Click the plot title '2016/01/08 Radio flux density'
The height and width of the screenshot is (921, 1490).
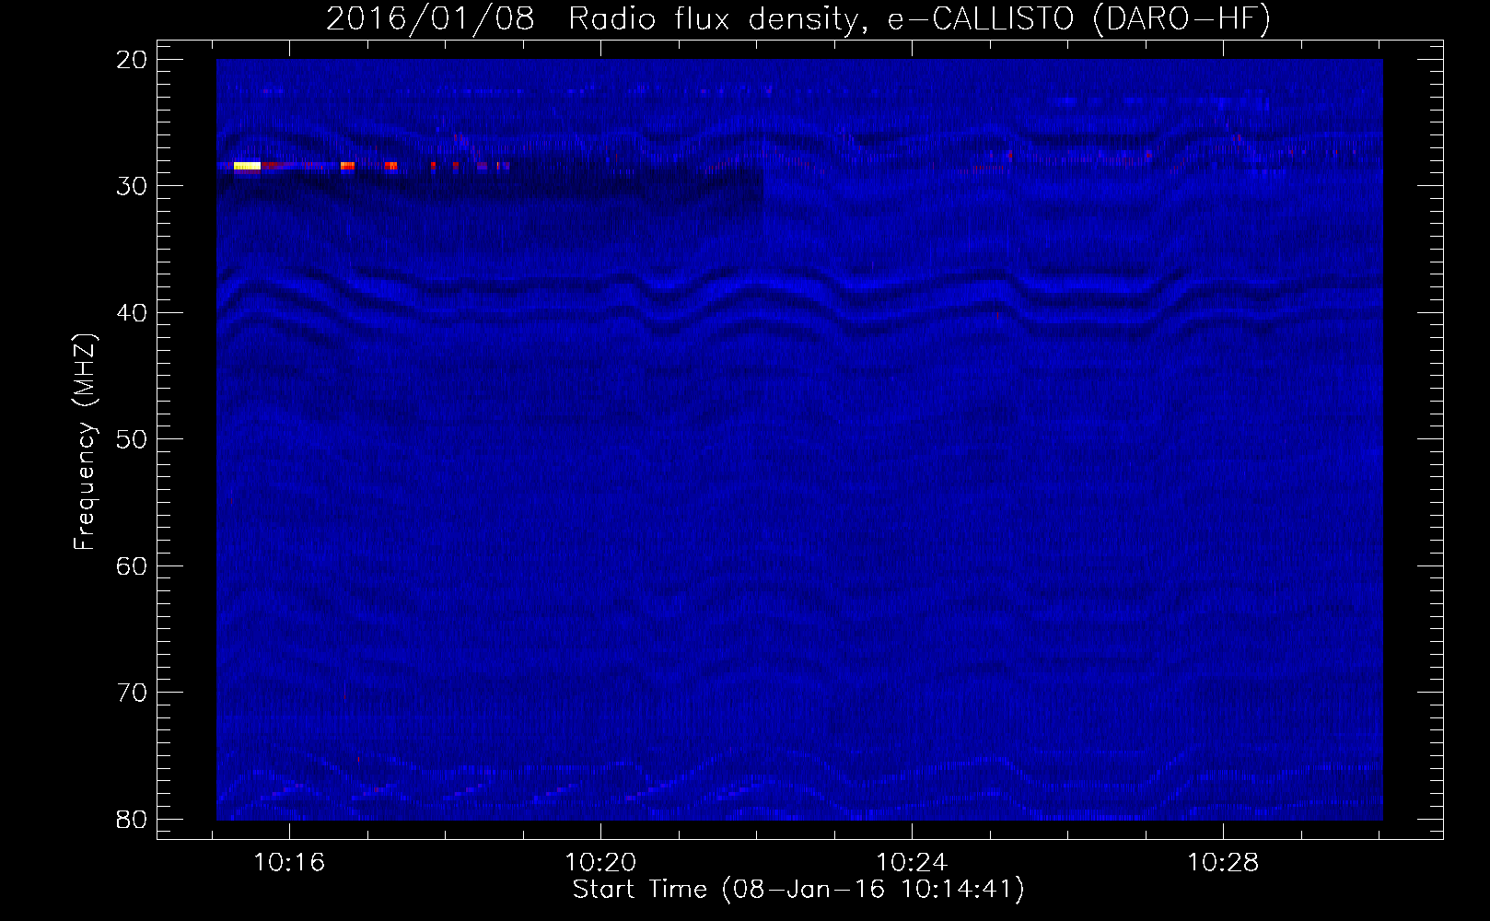[591, 19]
